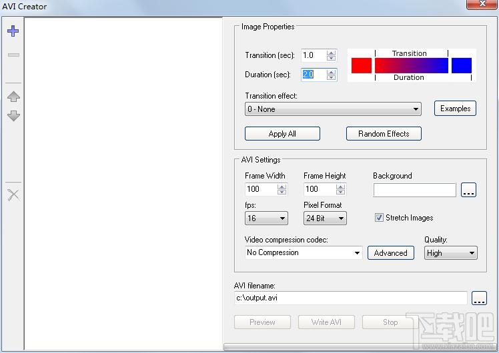Click the Write AVI button
The image size is (499, 353).
point(326,322)
